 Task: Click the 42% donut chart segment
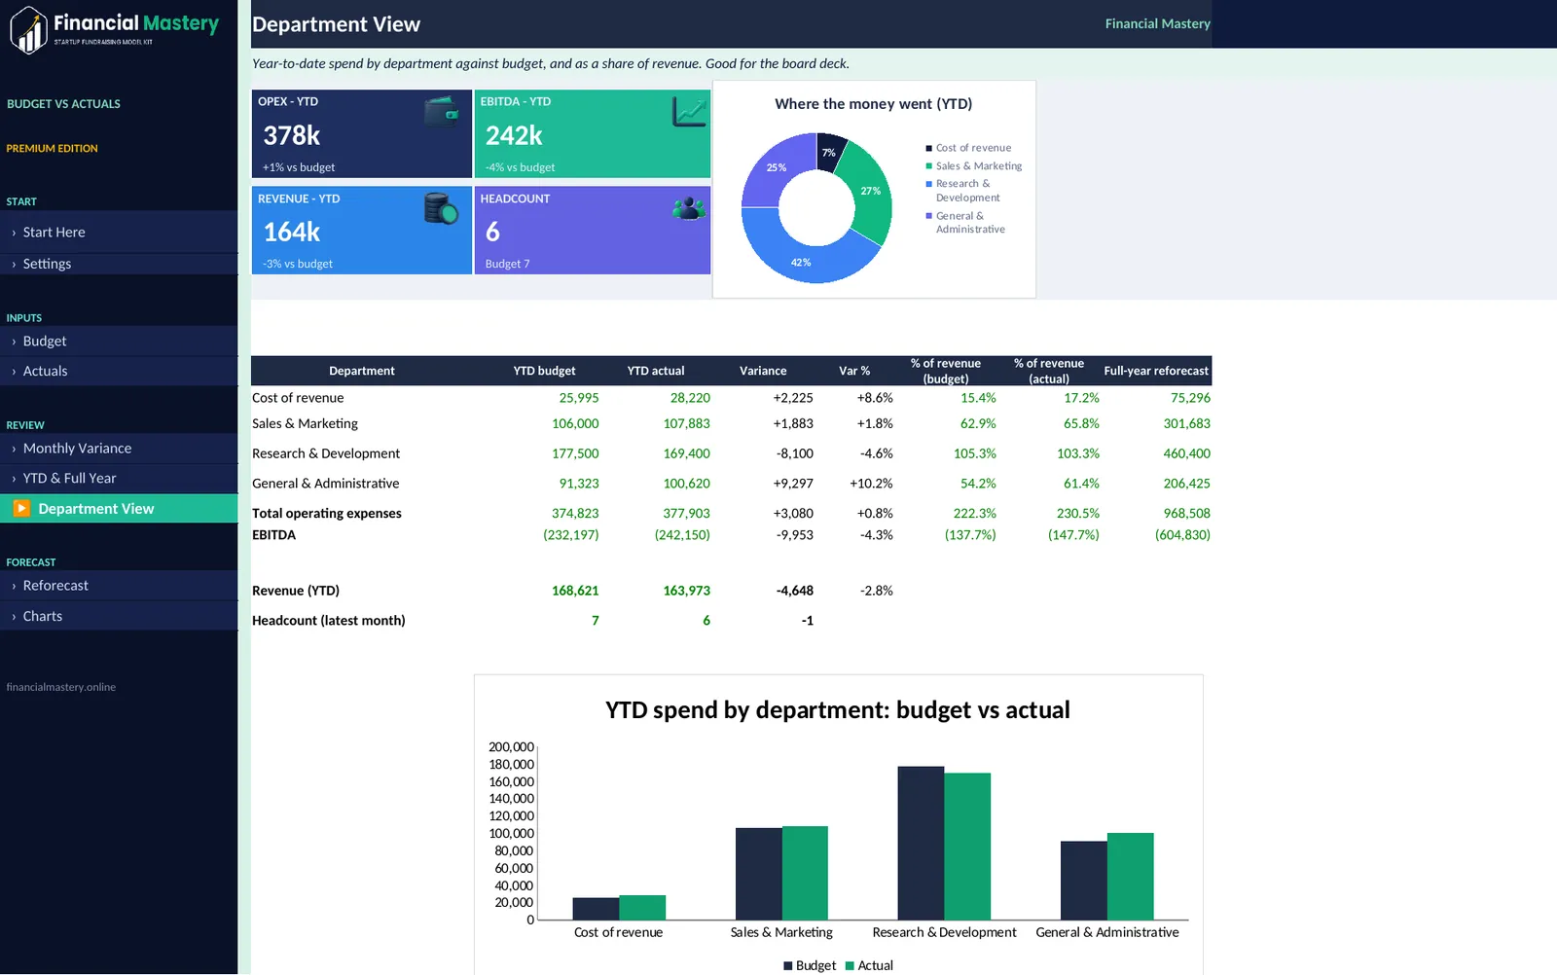[801, 262]
